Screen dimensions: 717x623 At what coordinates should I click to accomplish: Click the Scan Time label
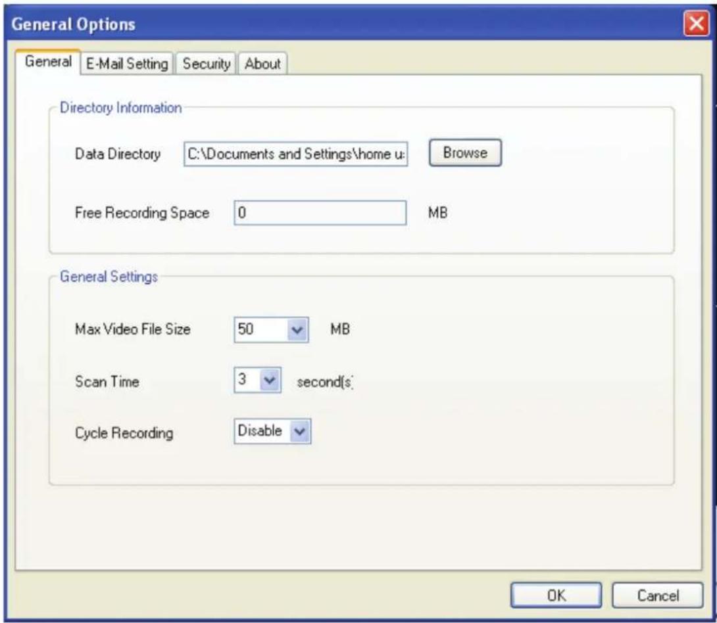[x=107, y=381]
